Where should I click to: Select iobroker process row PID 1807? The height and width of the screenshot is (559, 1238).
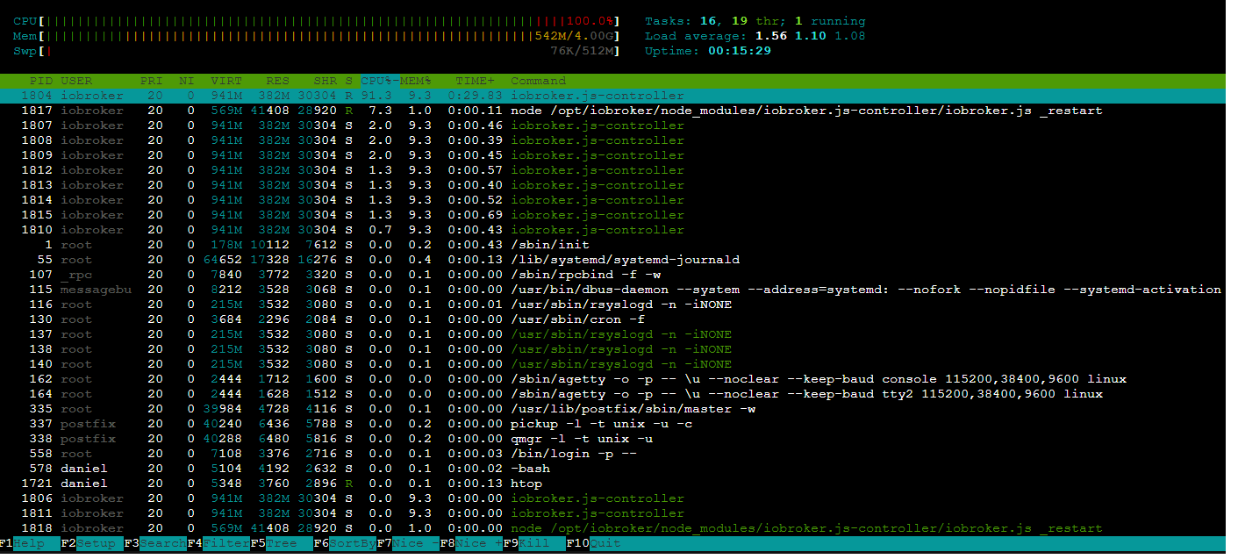pyautogui.click(x=612, y=125)
